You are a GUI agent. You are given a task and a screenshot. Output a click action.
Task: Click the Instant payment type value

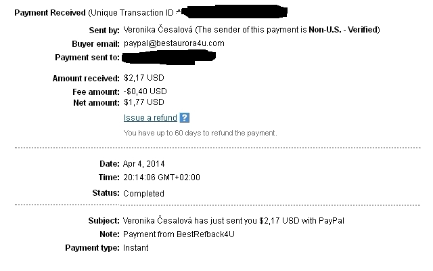click(135, 248)
